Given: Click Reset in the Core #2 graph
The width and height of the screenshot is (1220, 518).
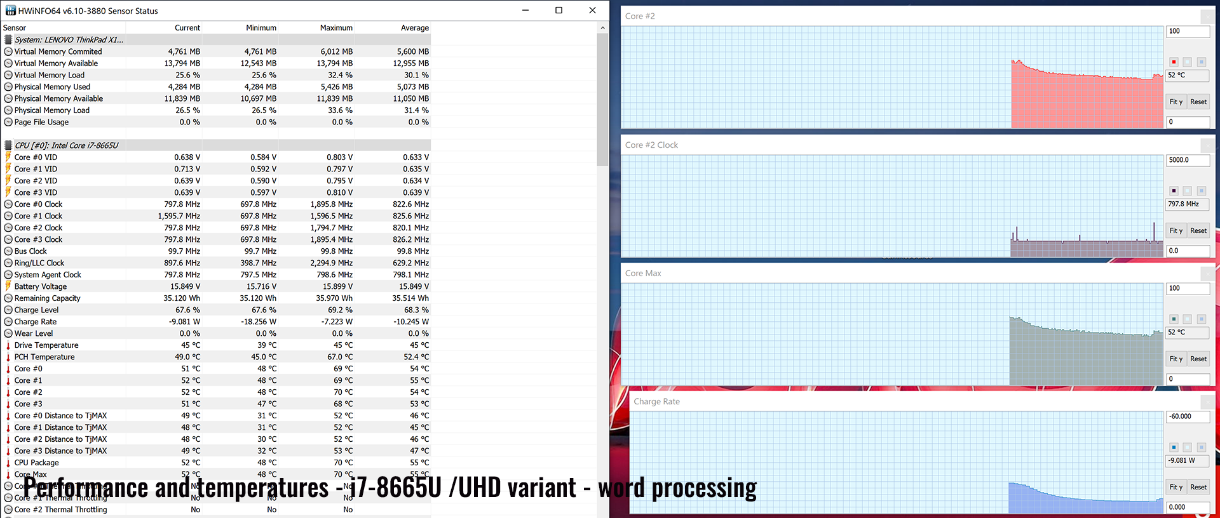Looking at the screenshot, I should point(1198,102).
